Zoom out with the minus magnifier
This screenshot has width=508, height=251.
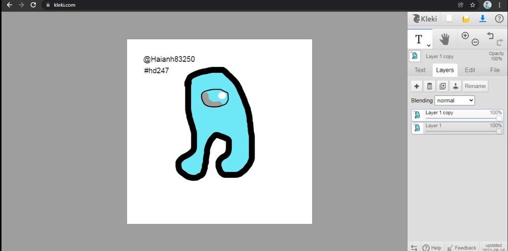point(475,42)
